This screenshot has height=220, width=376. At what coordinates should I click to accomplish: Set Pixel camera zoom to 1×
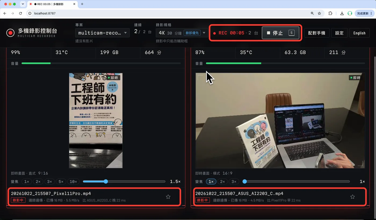tap(27, 182)
